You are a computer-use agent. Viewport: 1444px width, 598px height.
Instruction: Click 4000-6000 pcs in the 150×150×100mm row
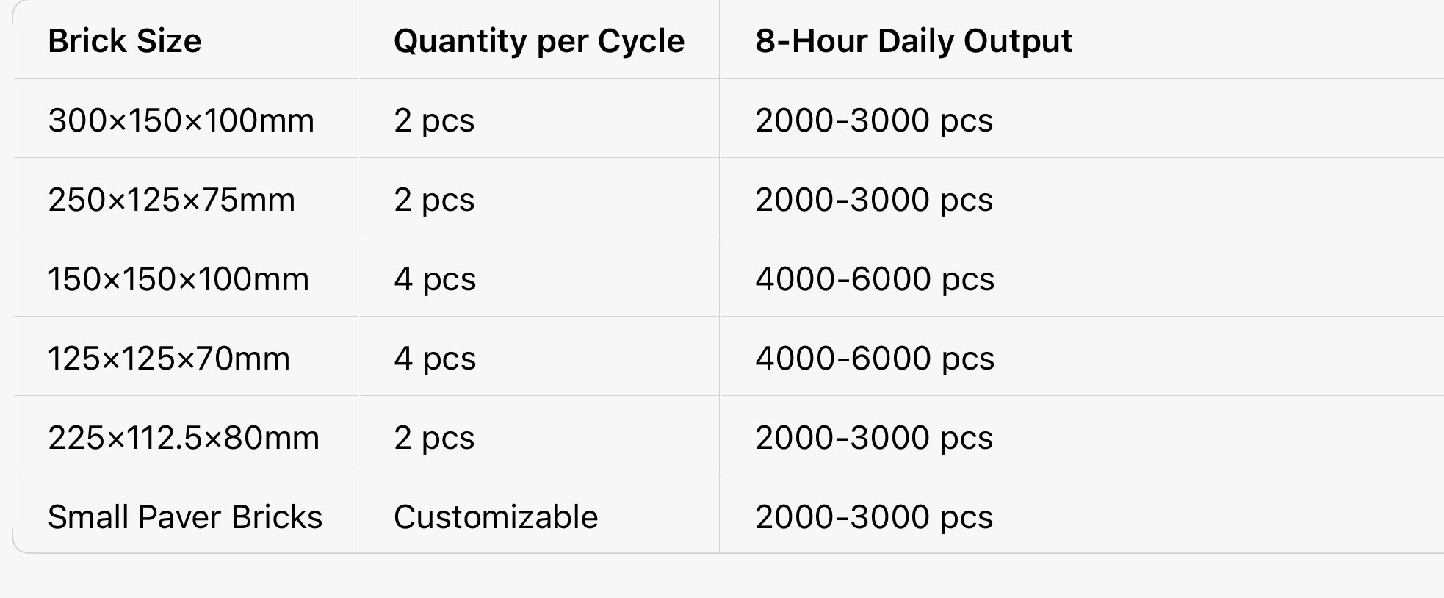[x=875, y=279]
